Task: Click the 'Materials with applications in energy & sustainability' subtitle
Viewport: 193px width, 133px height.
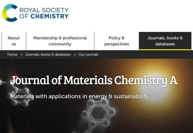Action: (79, 96)
